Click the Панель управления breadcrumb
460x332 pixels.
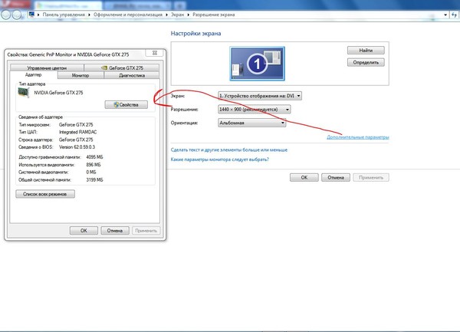tap(64, 15)
